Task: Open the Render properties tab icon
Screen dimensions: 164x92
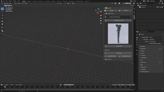Action: coord(137,38)
